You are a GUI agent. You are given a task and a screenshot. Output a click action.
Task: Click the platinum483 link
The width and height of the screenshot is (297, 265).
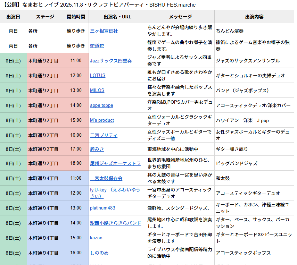102,208
